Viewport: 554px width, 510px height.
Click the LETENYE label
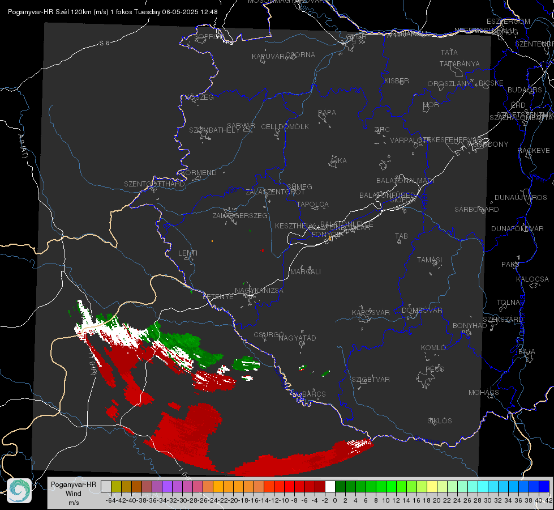tap(218, 297)
